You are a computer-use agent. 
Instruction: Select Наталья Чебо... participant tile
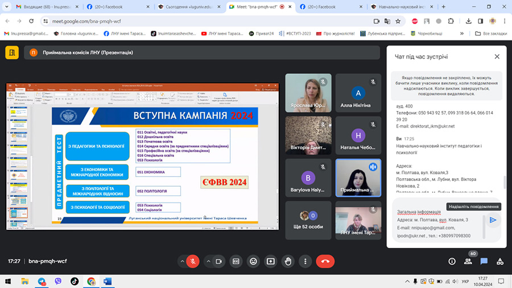(358, 135)
